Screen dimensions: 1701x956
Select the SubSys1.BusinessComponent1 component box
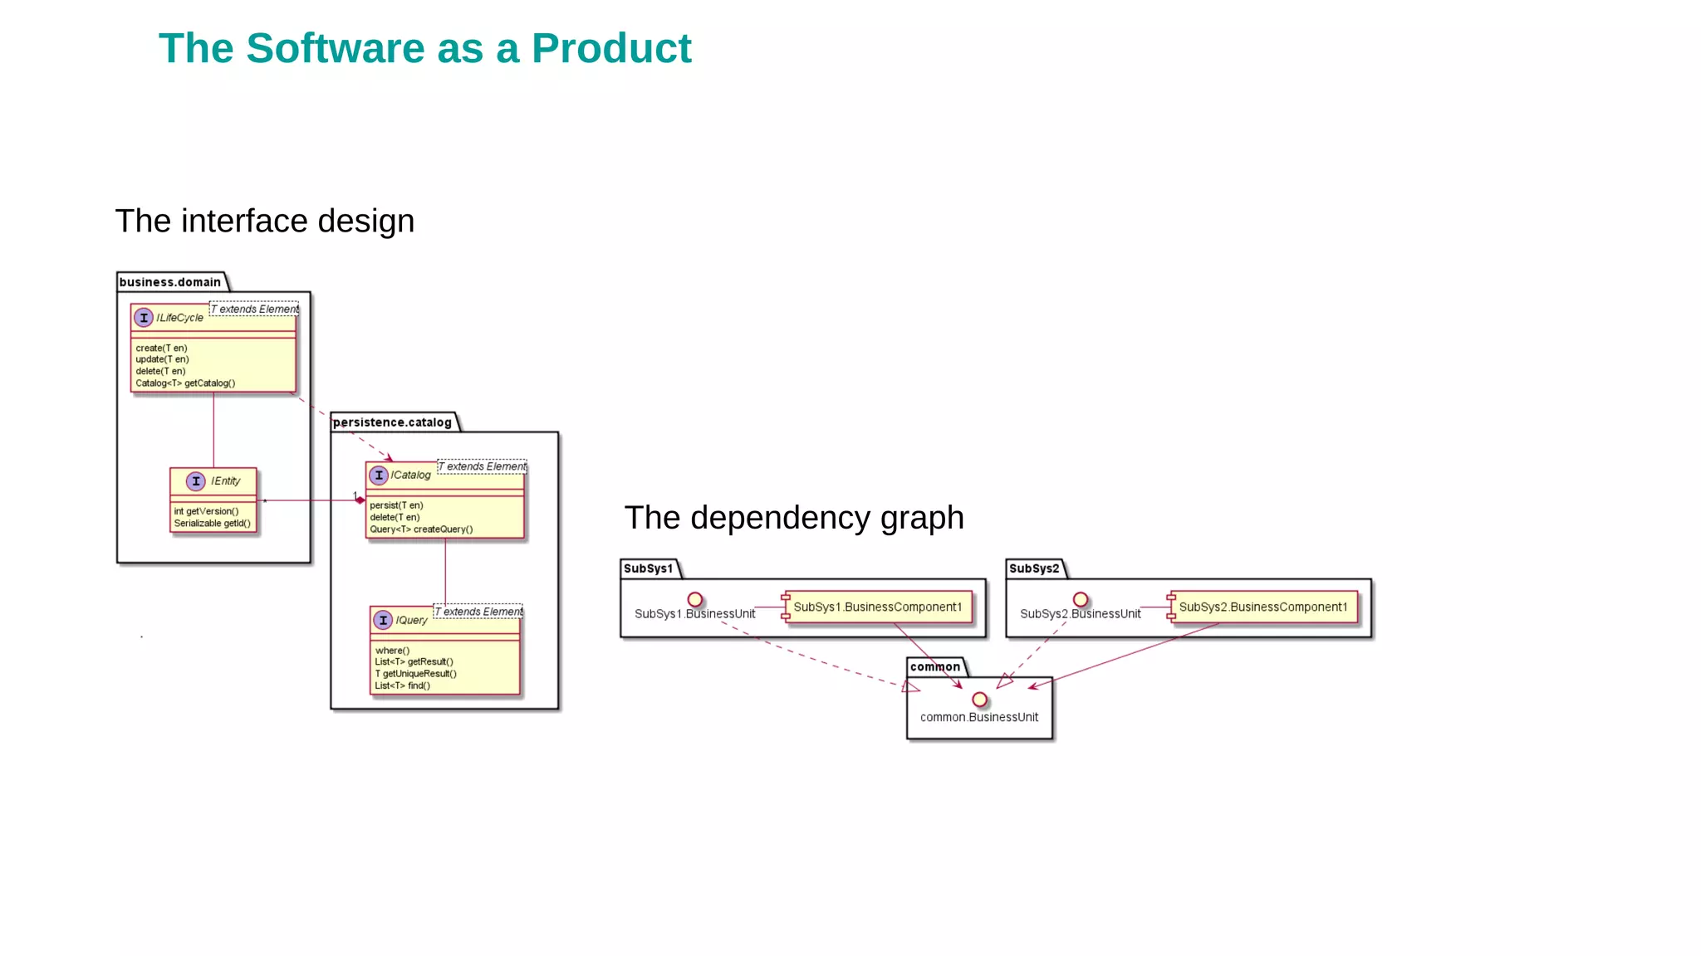pyautogui.click(x=877, y=607)
